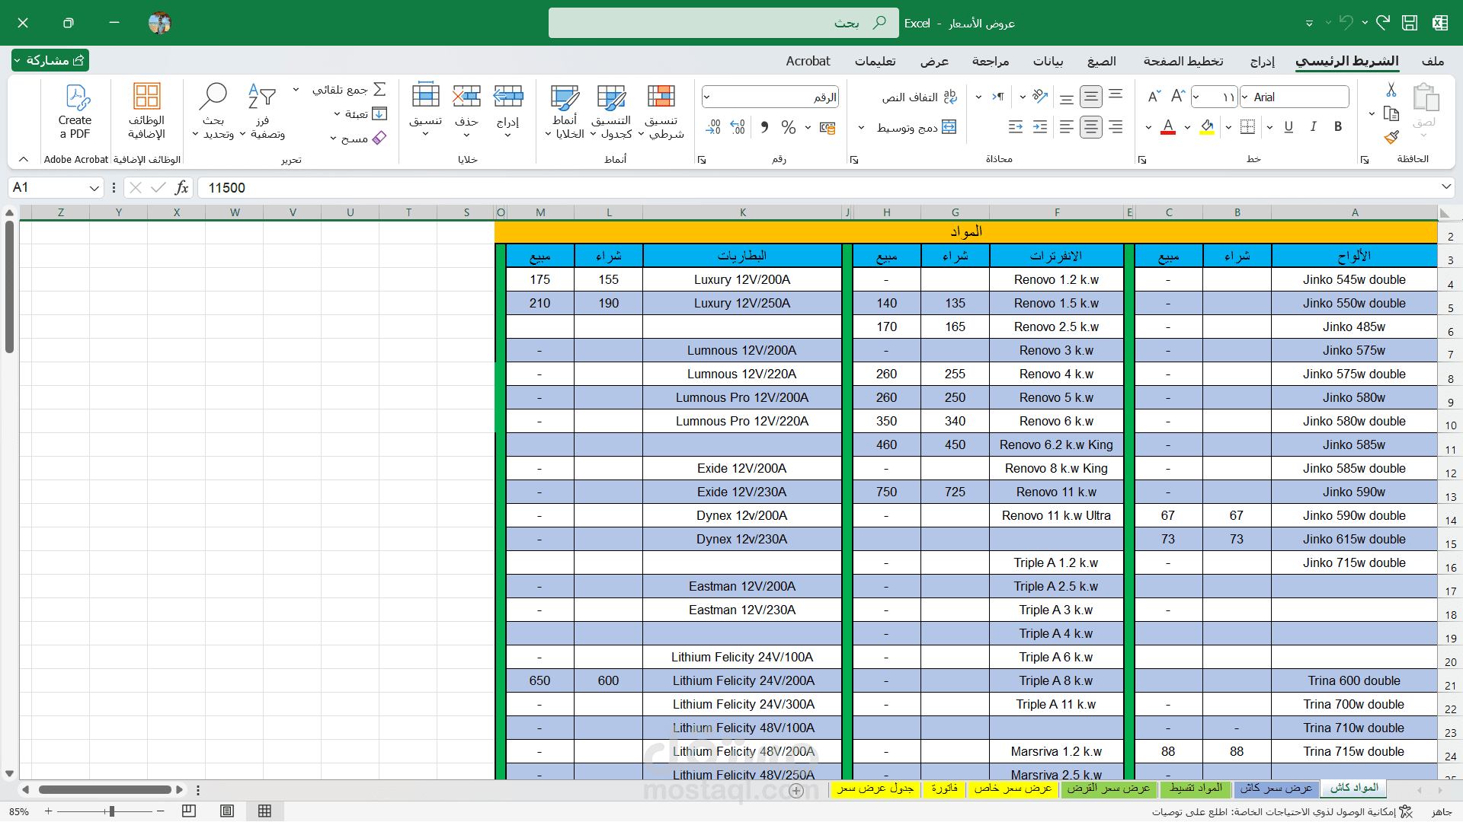Switch to Page Break Preview in status bar
This screenshot has height=822, width=1463.
pyautogui.click(x=189, y=811)
